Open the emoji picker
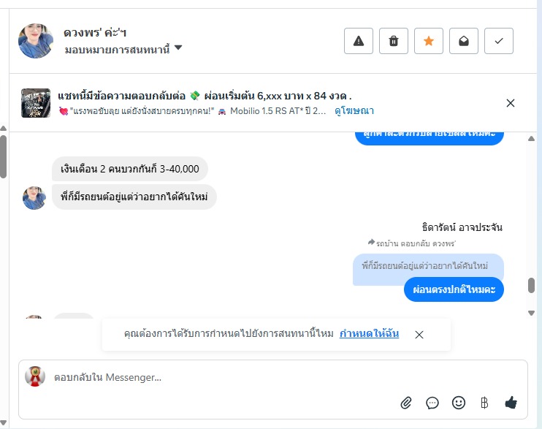 point(459,403)
